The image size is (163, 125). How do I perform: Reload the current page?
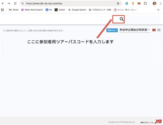15,4
